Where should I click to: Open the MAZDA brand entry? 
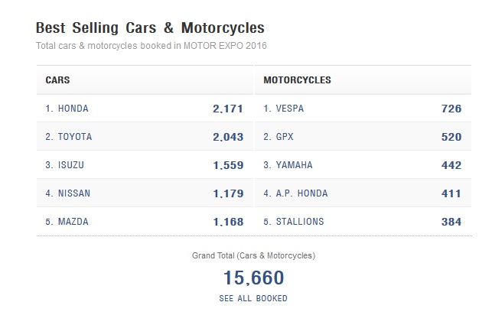click(73, 222)
